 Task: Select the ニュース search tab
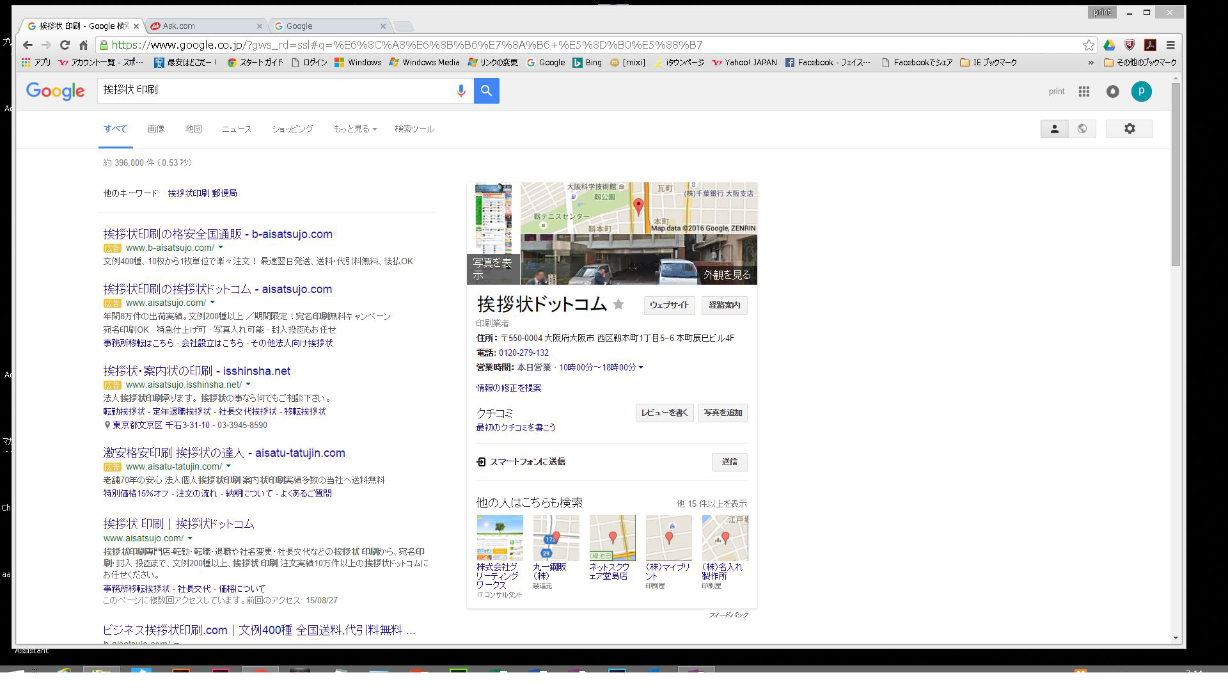237,129
